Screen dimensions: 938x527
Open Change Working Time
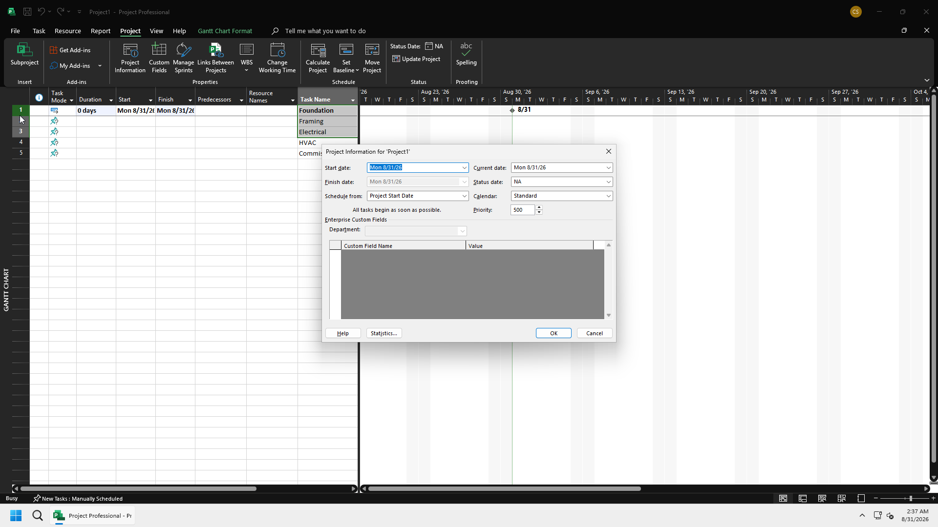tap(277, 59)
